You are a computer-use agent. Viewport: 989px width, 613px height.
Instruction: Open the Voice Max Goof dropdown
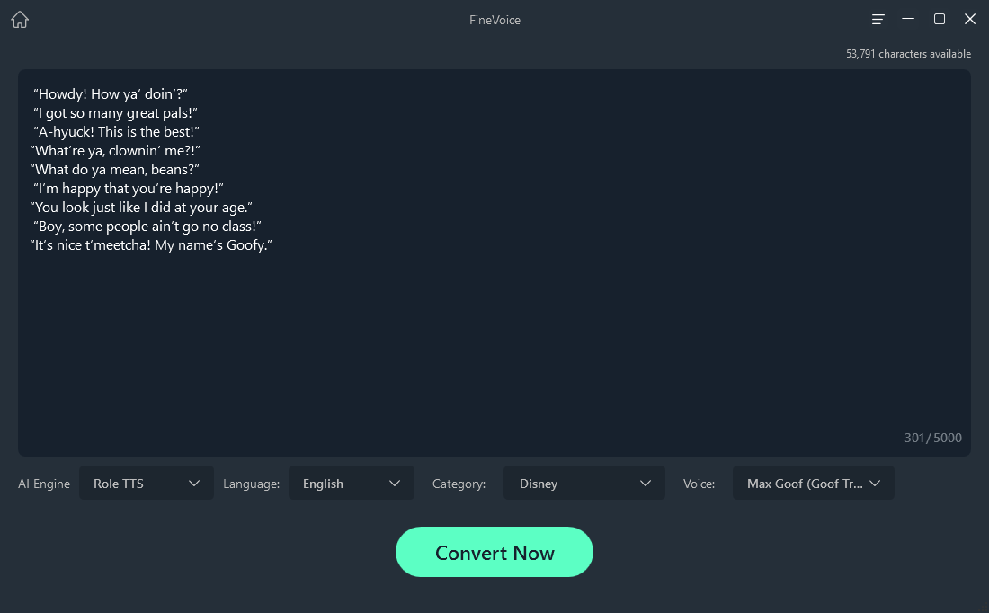coord(813,483)
